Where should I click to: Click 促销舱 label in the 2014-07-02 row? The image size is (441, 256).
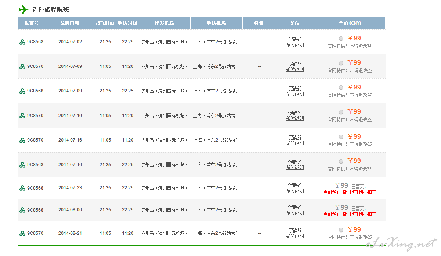click(x=295, y=39)
